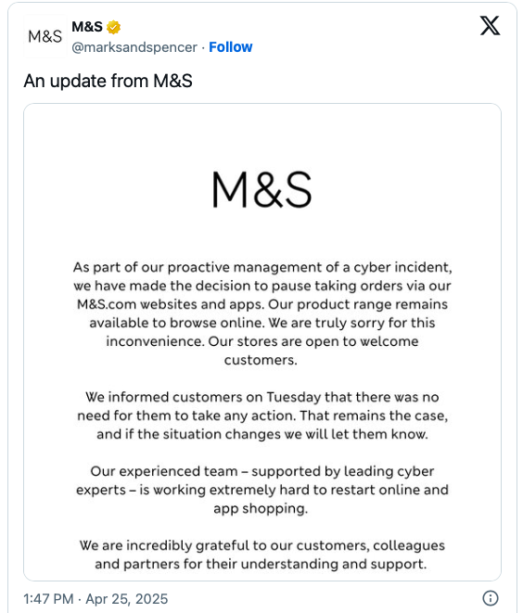The image size is (523, 613).
Task: Click the 'We informed customers on Tuesday' paragraph
Action: click(x=262, y=415)
